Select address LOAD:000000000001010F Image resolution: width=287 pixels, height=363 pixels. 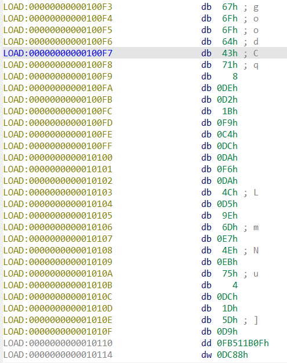(x=58, y=332)
